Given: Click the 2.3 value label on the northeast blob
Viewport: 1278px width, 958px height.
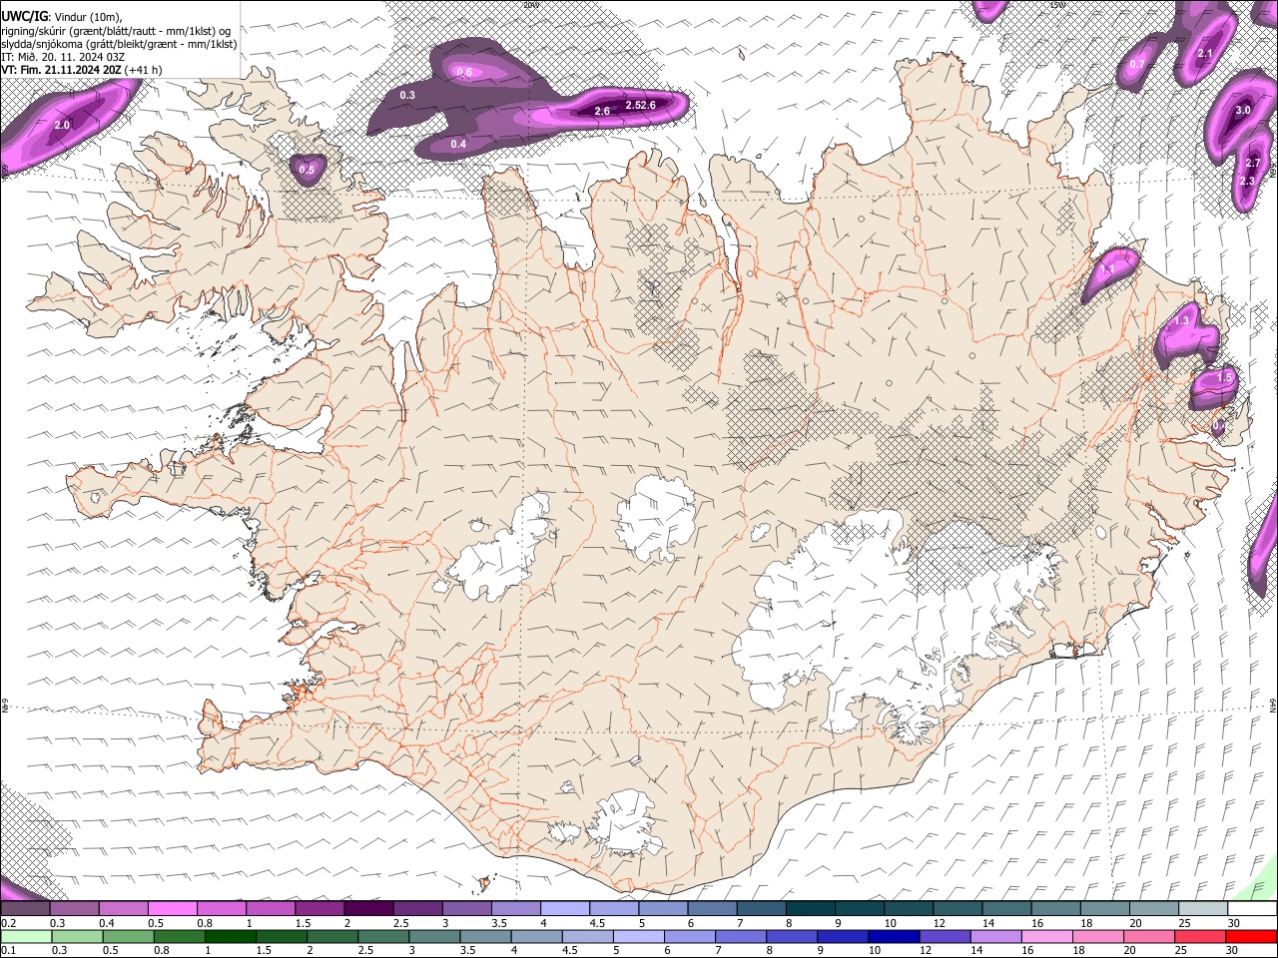Looking at the screenshot, I should click(x=1247, y=181).
